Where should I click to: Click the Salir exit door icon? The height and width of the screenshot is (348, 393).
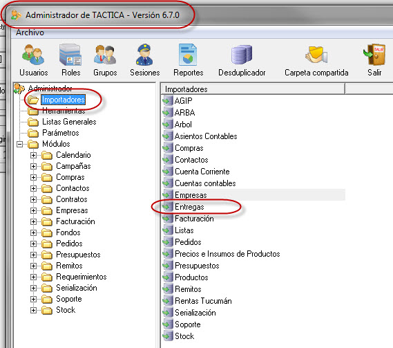pos(374,55)
